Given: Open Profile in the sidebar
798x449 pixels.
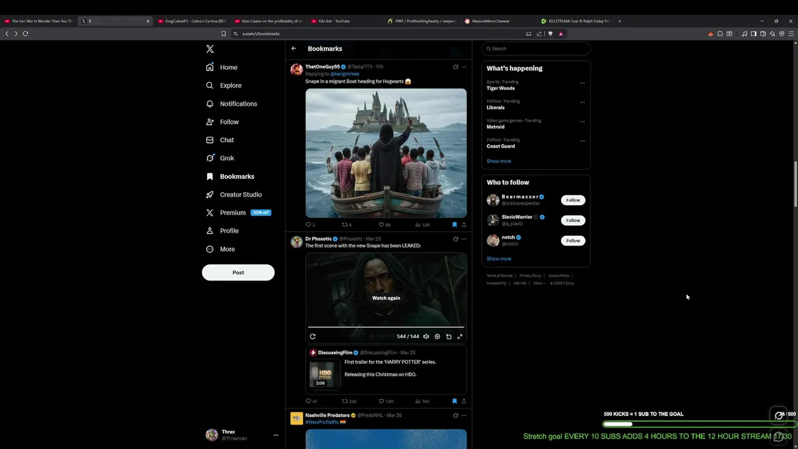Looking at the screenshot, I should pos(223,231).
